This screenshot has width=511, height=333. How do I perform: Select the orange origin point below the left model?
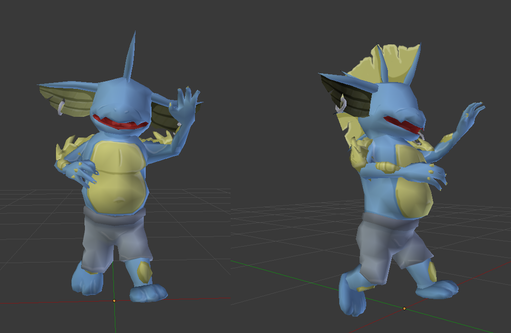113,302
